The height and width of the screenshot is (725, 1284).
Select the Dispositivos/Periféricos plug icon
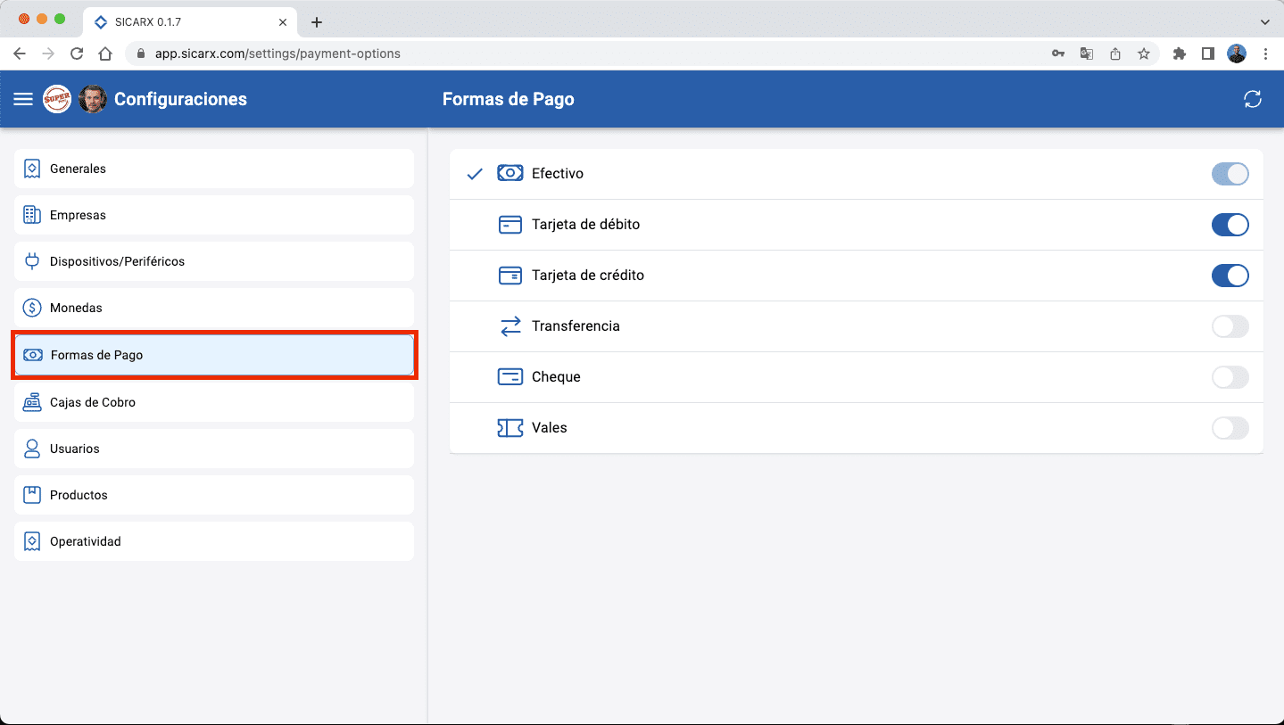click(33, 261)
